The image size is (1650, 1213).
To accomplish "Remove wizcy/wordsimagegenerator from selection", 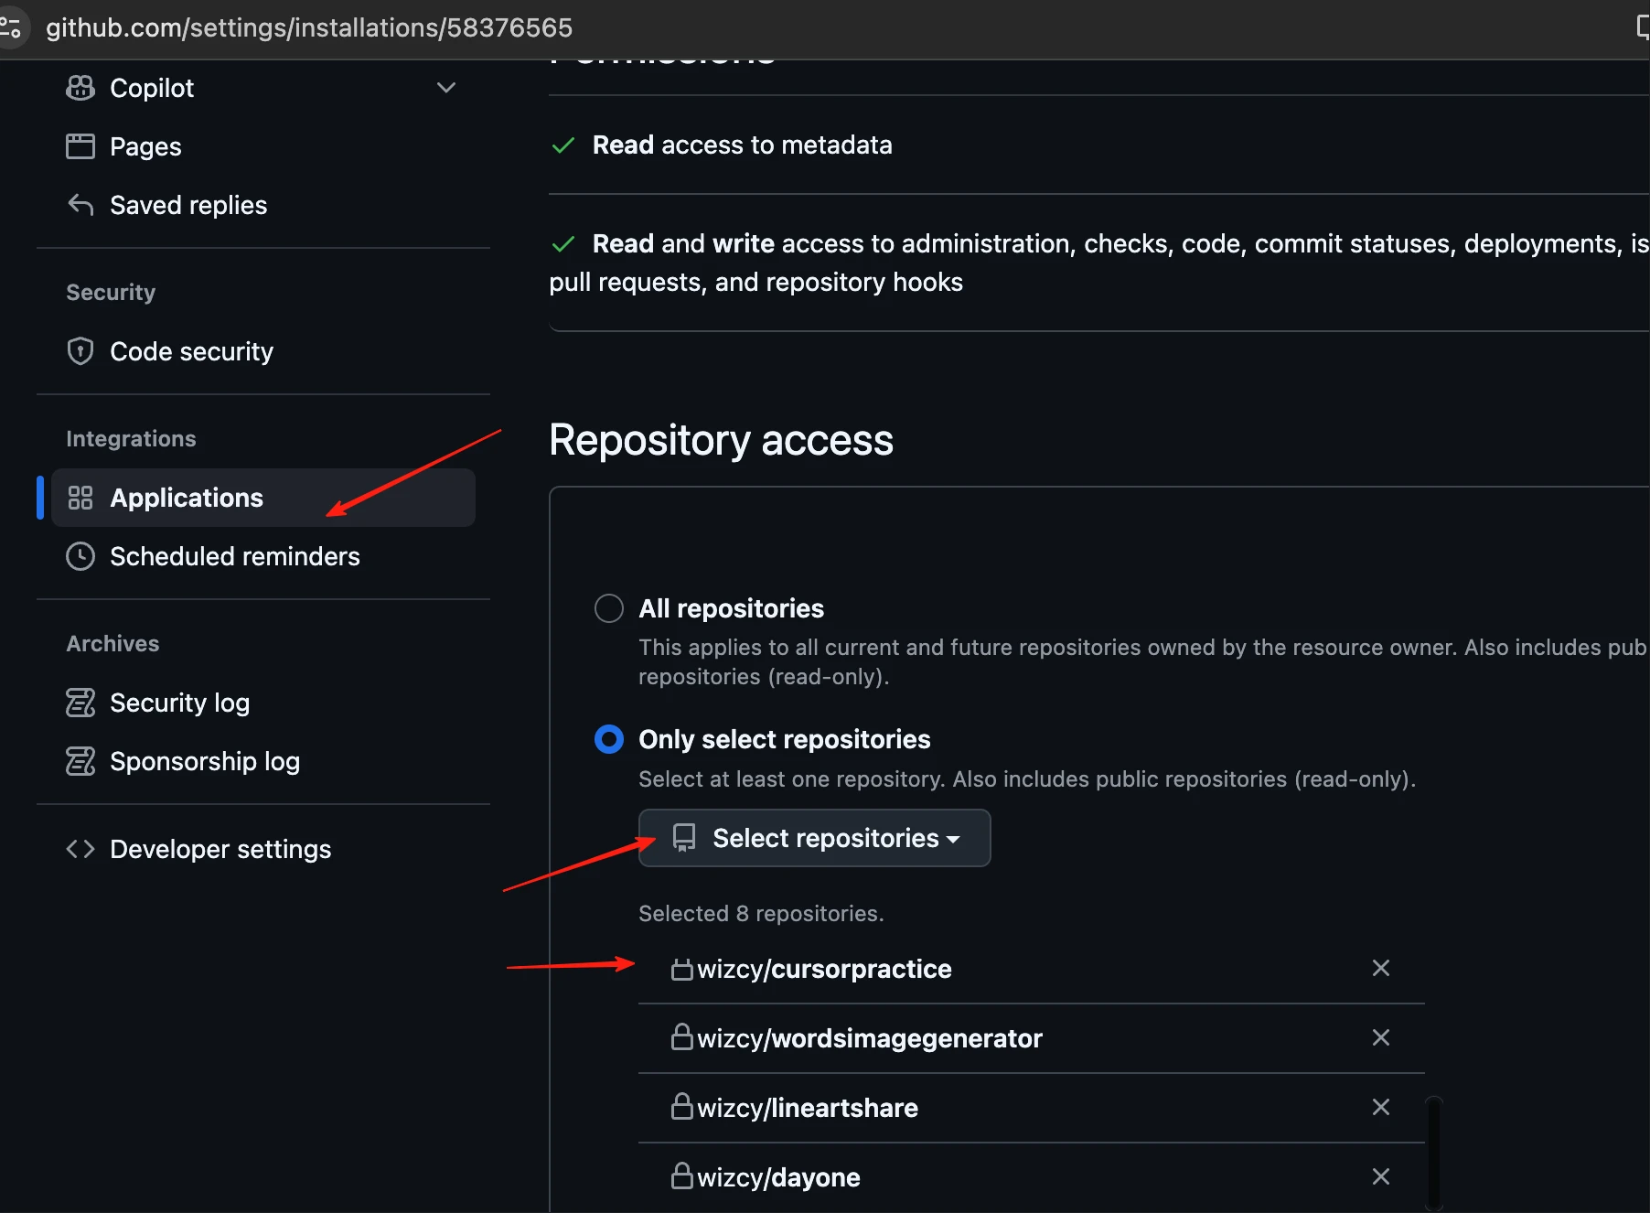I will point(1381,1037).
